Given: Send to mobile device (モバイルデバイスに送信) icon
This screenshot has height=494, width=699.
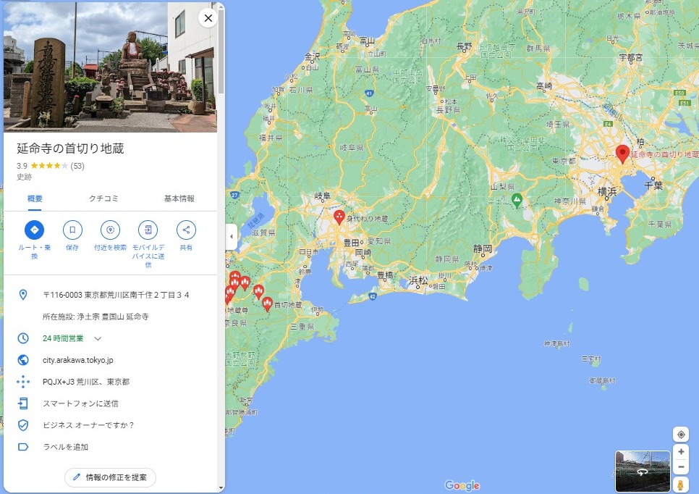Looking at the screenshot, I should tap(148, 230).
